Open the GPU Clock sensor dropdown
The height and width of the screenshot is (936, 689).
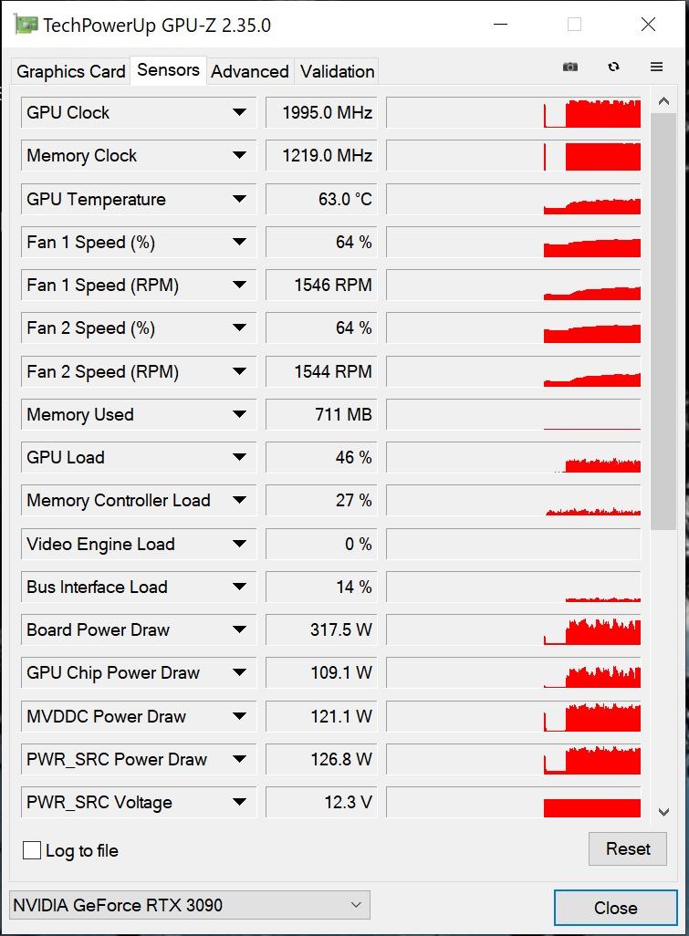pos(239,112)
